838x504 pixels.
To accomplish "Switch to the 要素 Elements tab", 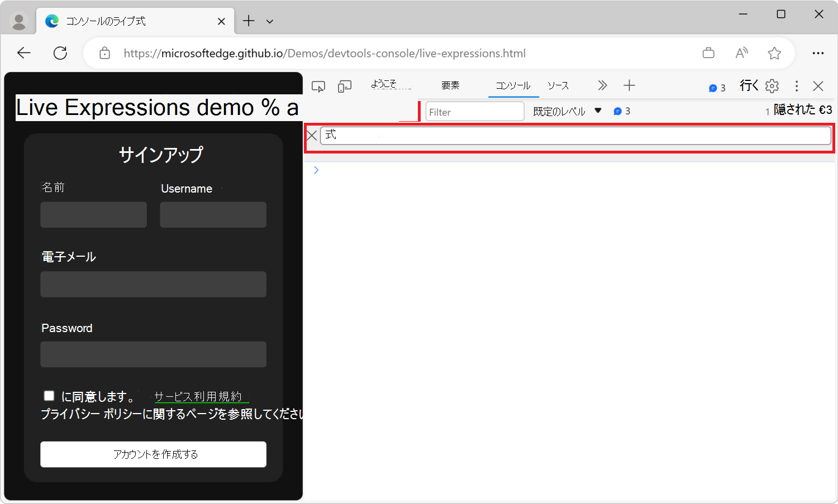I will click(450, 85).
